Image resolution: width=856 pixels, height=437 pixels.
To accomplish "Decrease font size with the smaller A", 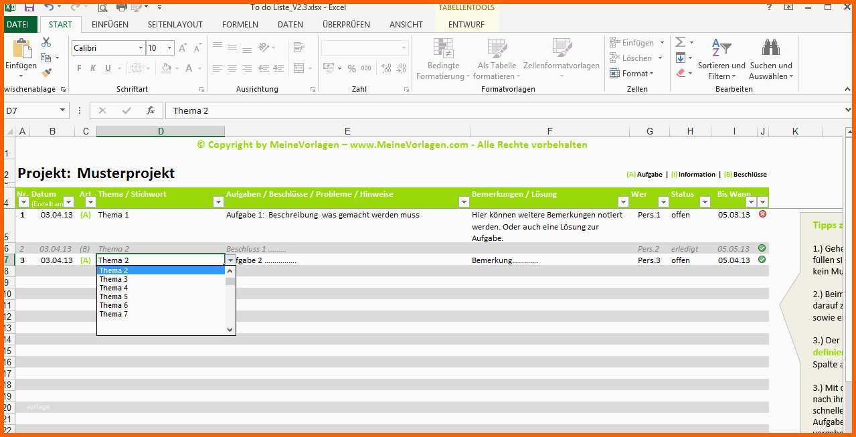I will [198, 48].
